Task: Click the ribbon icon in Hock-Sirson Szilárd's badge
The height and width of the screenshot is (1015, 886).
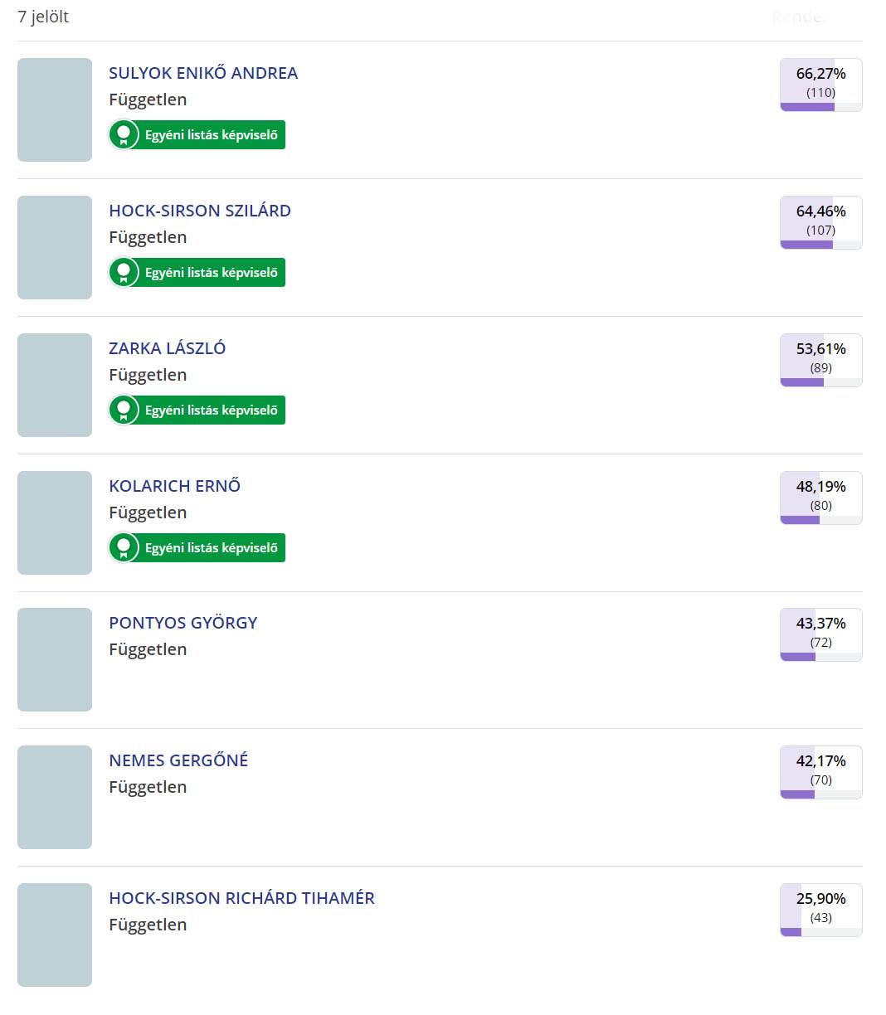Action: tap(124, 272)
